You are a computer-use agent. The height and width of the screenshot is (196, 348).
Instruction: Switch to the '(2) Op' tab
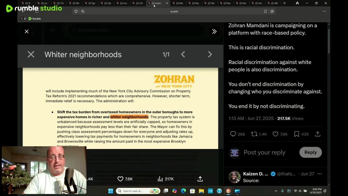107,3
